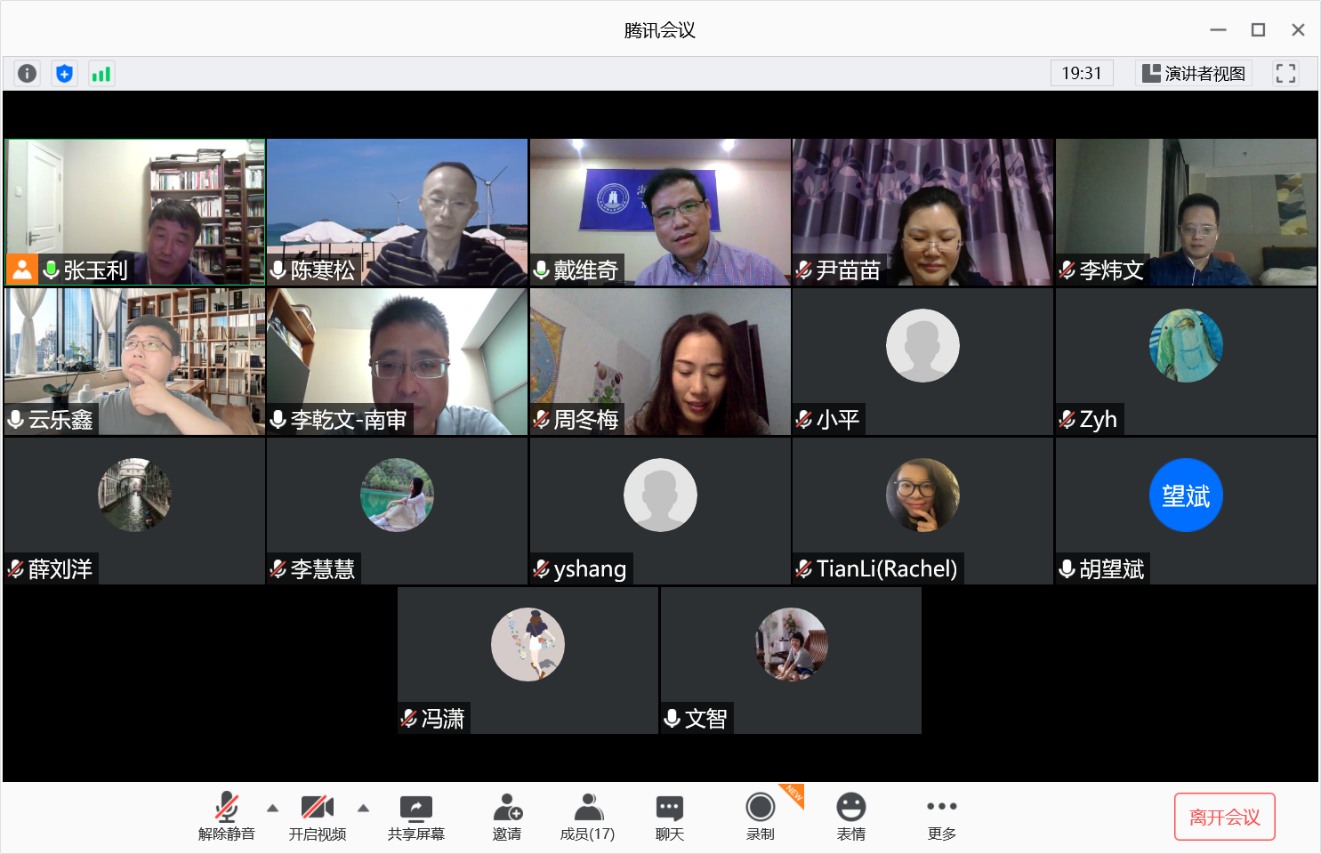Click the name label 李慧慧

click(x=323, y=568)
